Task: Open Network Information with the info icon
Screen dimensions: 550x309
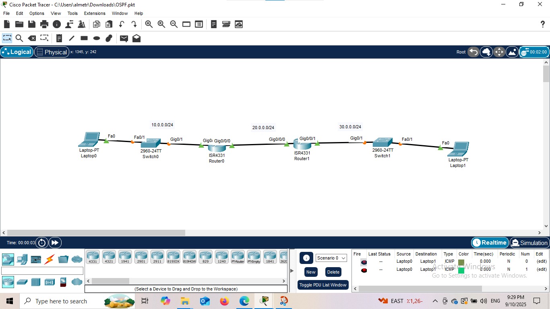Action: pyautogui.click(x=57, y=24)
